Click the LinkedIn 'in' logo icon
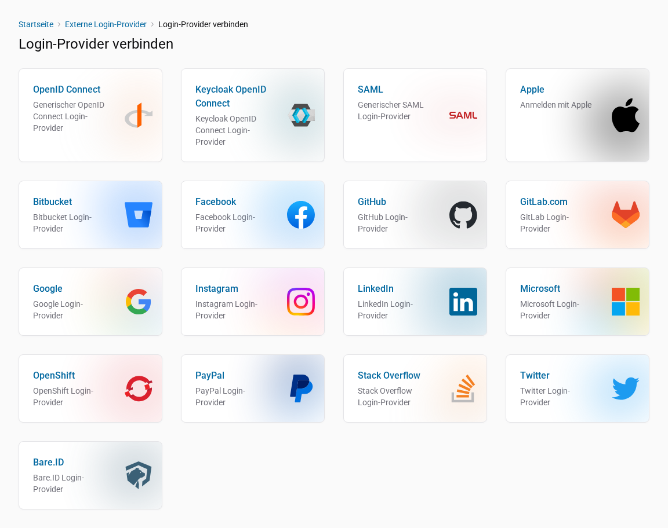The height and width of the screenshot is (528, 668). 463,302
